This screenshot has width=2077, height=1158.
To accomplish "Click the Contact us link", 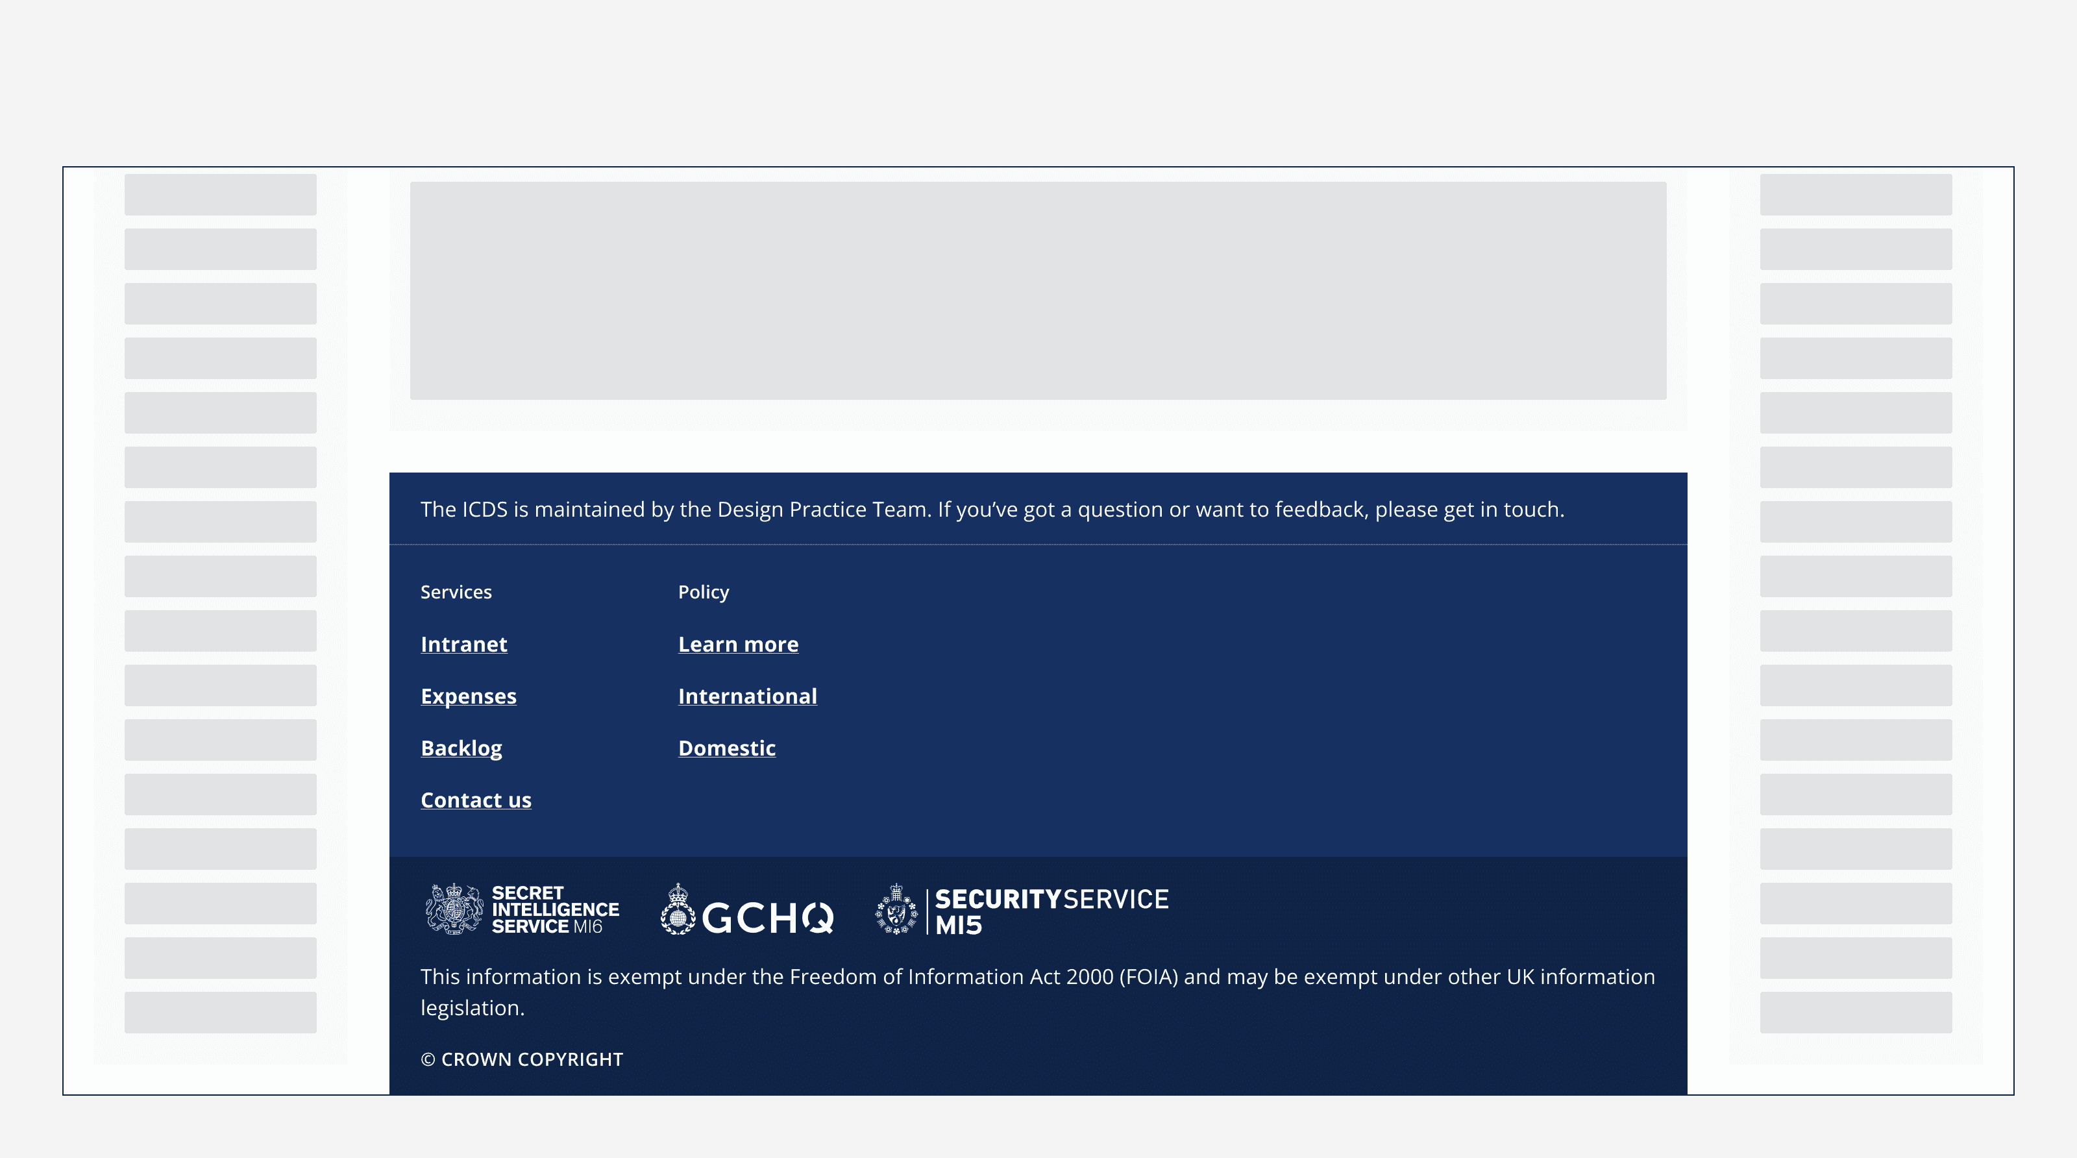I will coord(476,798).
